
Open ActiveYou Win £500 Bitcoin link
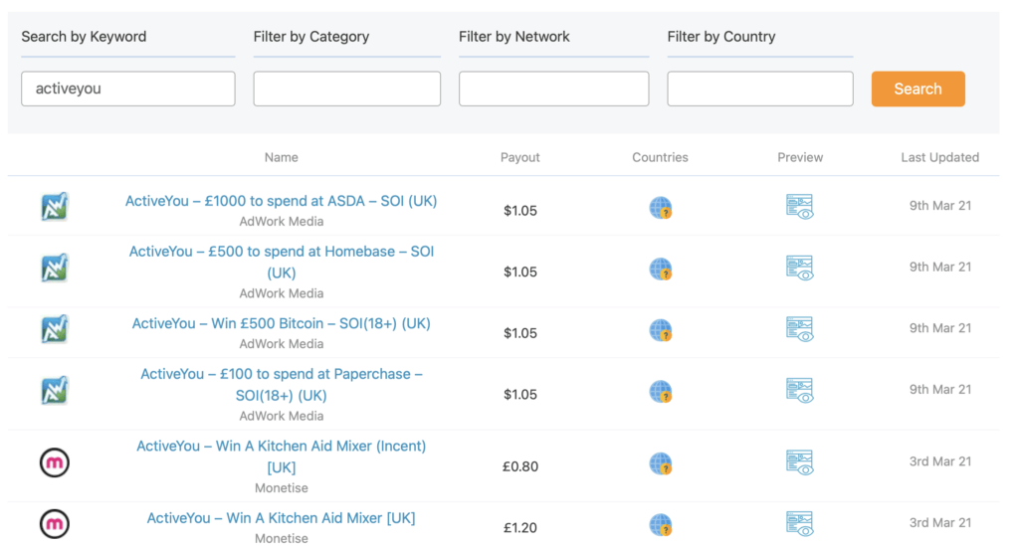pos(281,323)
